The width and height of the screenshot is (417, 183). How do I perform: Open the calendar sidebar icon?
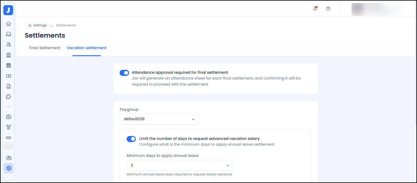tap(9, 65)
